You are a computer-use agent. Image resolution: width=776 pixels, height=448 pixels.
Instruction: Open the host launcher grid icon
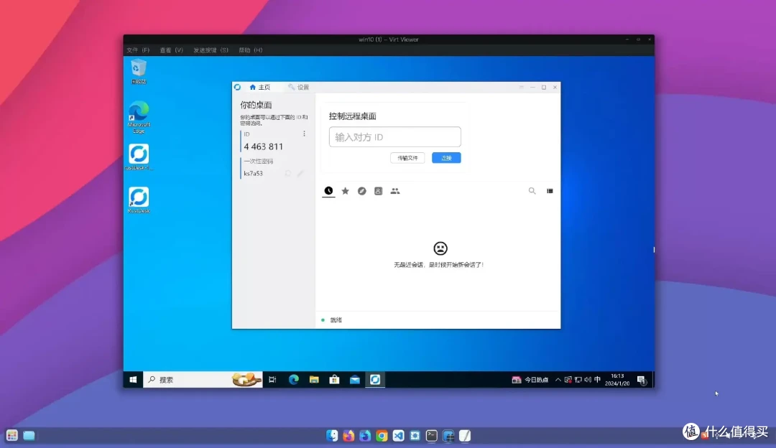coord(12,435)
